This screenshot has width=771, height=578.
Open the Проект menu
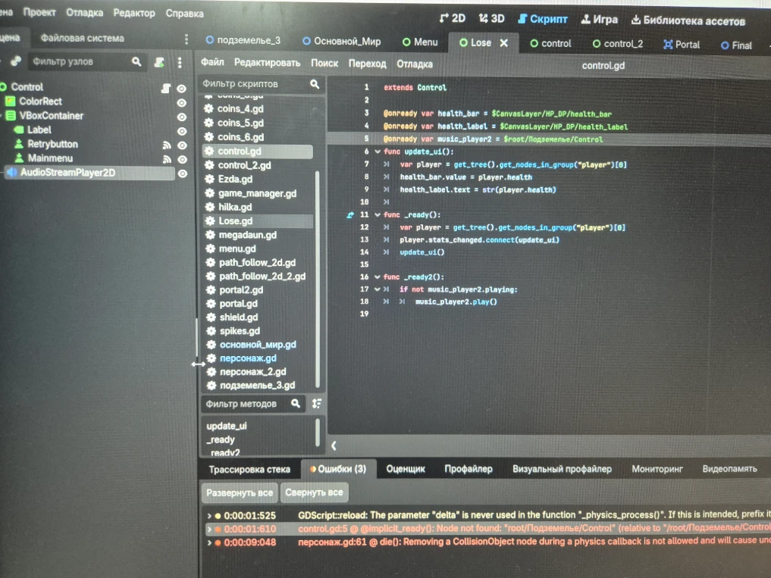pos(39,12)
